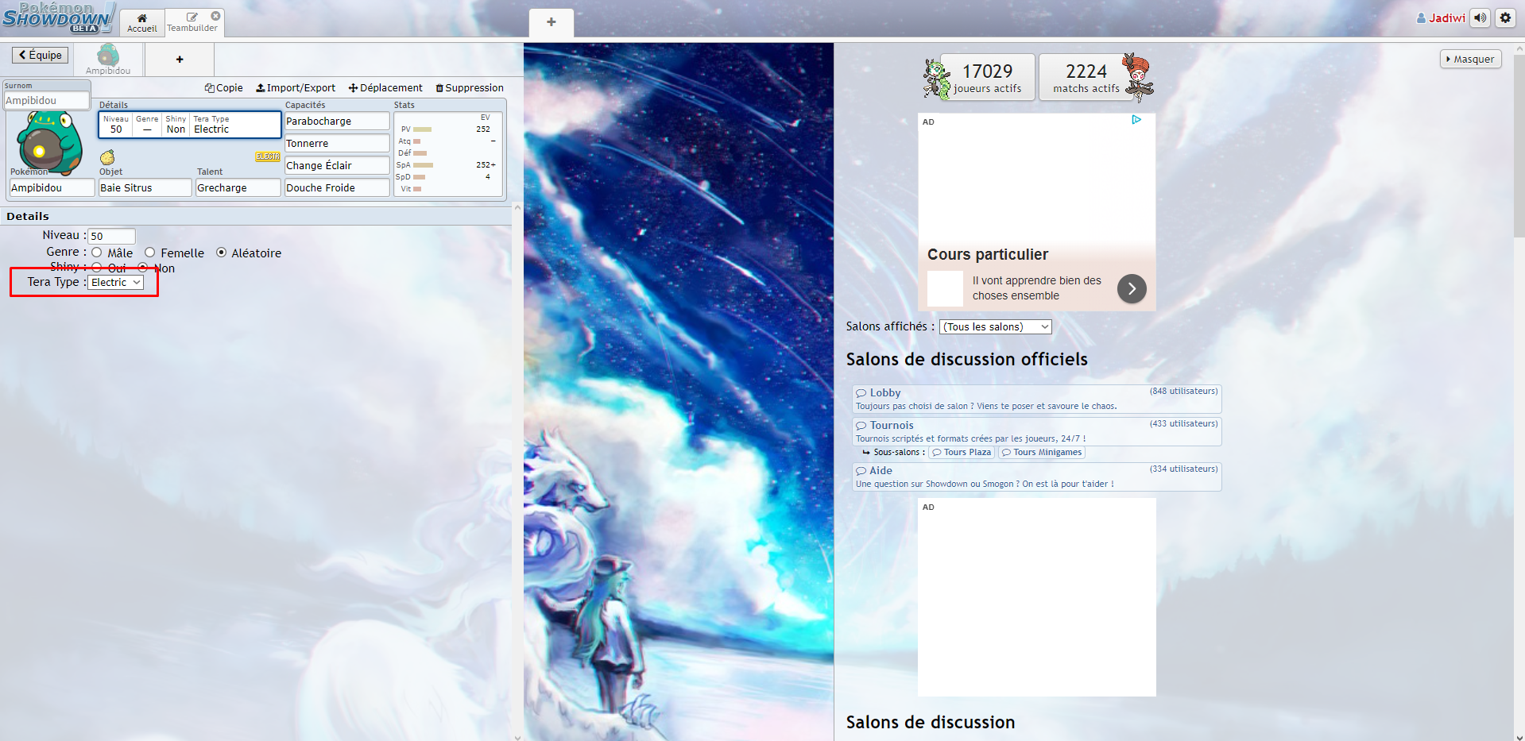Screen dimensions: 1525x741
Task: Click the Sitrus berry item icon
Action: 107,157
